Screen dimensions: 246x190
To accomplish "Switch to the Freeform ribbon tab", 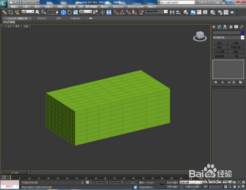I will [x=42, y=18].
